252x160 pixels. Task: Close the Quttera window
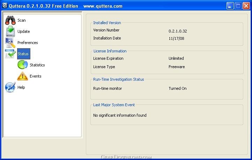(246, 6)
